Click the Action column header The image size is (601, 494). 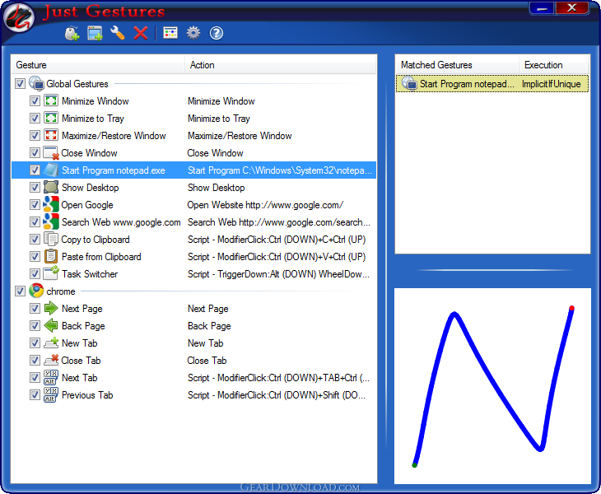[x=280, y=65]
